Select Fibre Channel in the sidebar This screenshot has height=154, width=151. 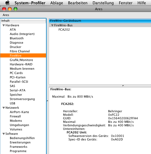pyautogui.click(x=20, y=51)
